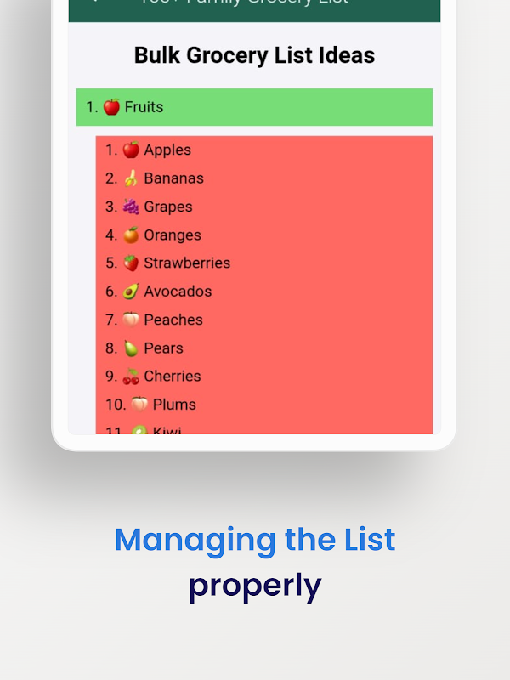Collapse the Fruits category header

(254, 107)
